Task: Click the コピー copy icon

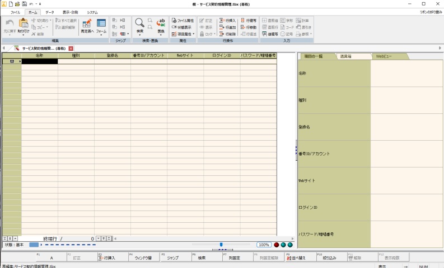Action: [34, 27]
